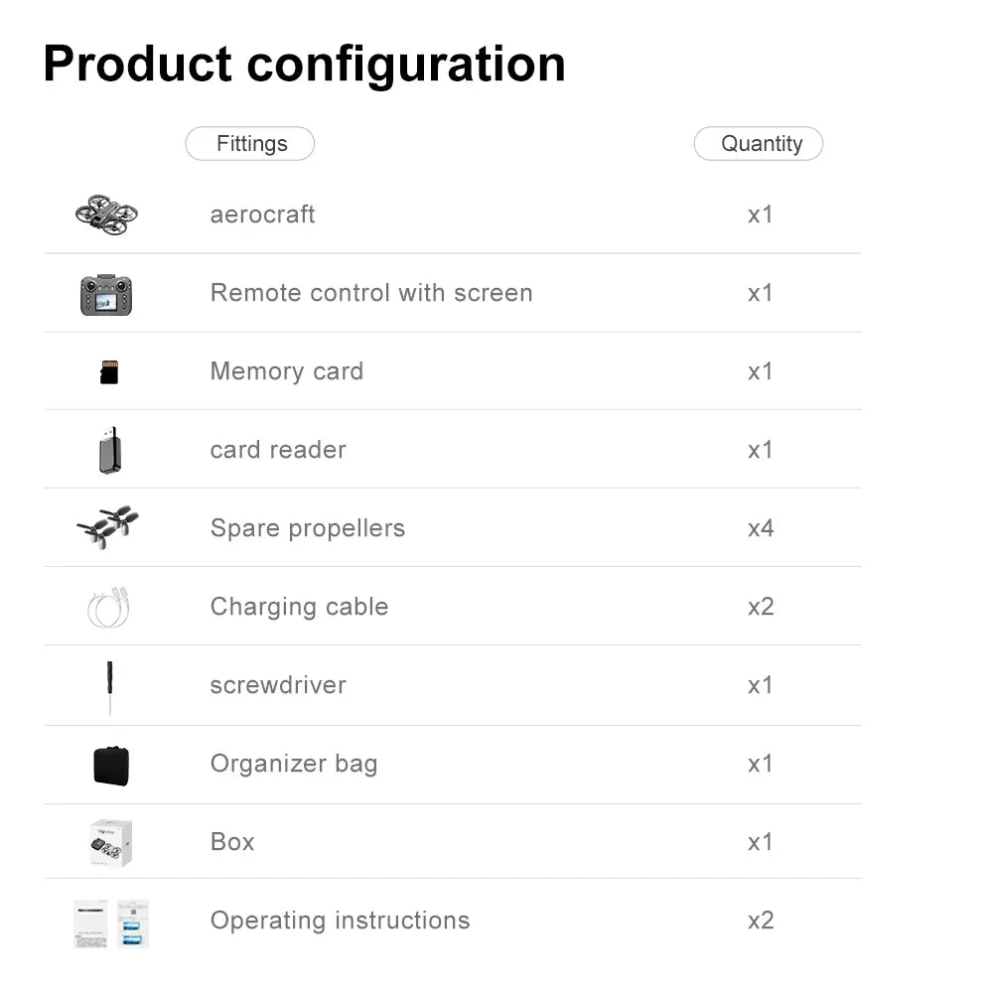Viewport: 993px width, 993px height.
Task: Click the black organizer bag icon
Action: (x=111, y=765)
